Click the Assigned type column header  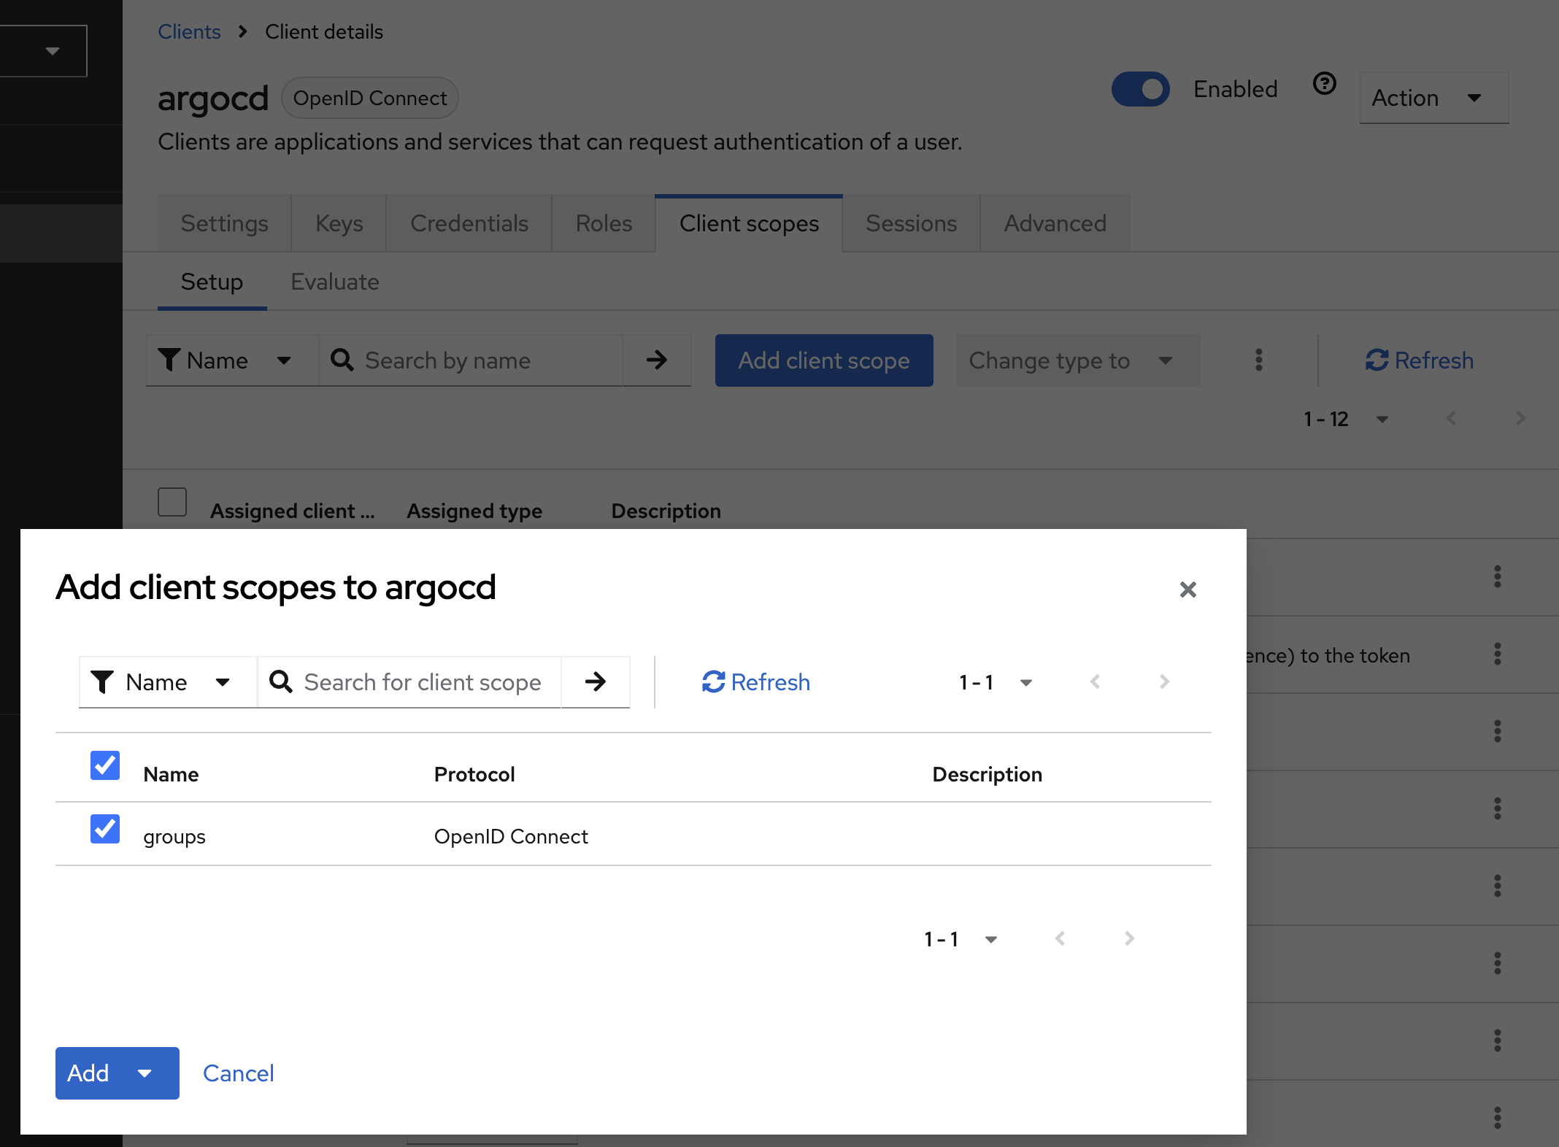coord(474,511)
